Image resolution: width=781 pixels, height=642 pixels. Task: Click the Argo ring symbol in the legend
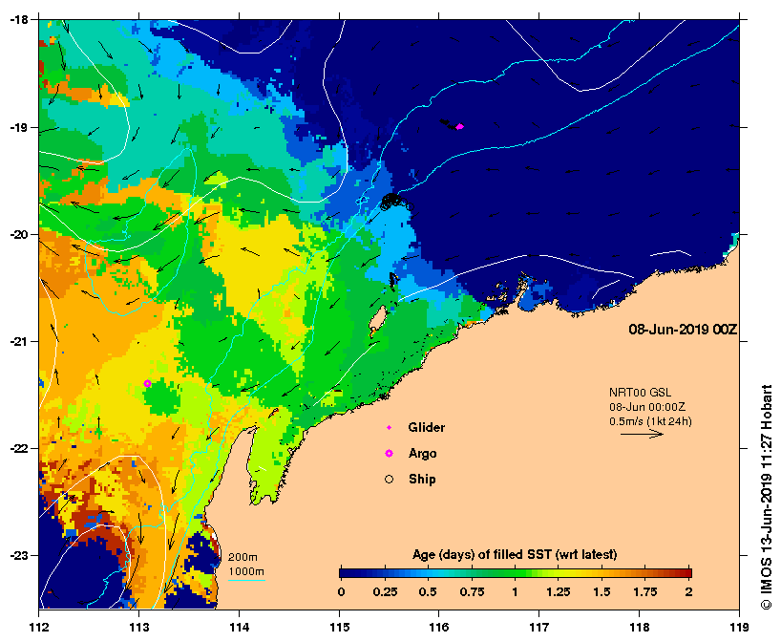pyautogui.click(x=389, y=453)
